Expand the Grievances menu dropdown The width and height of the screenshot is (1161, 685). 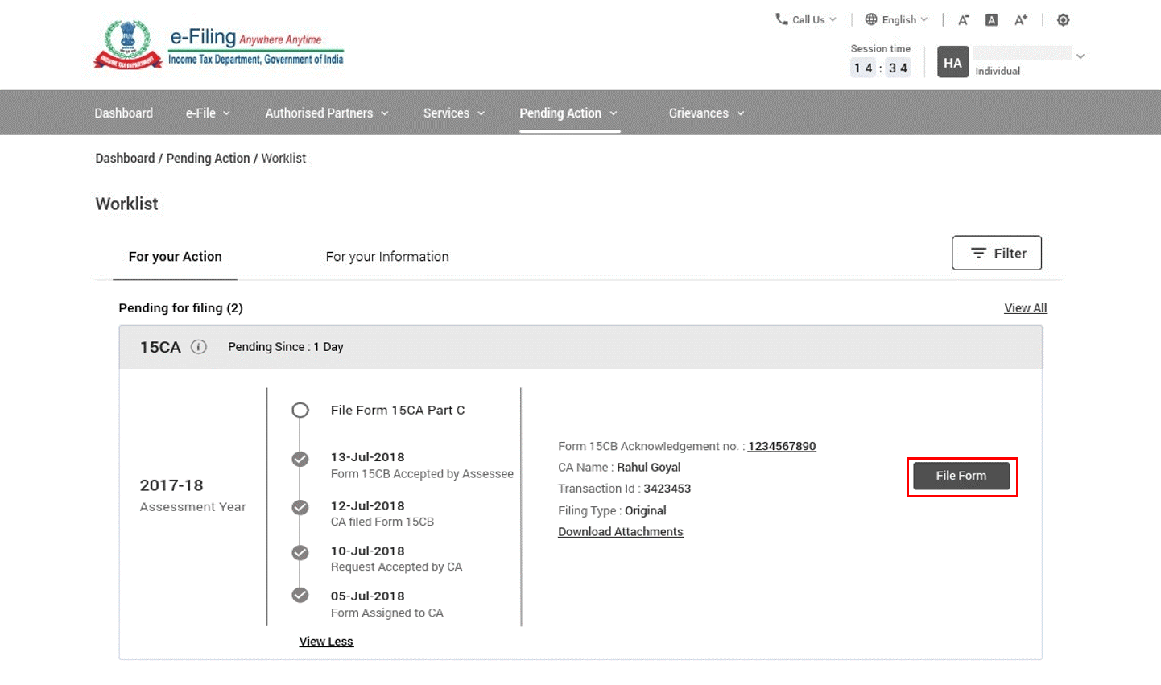coord(705,113)
